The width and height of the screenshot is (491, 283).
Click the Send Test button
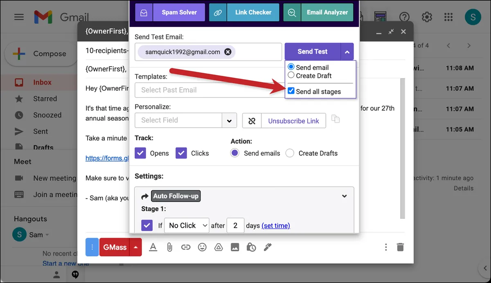tap(313, 52)
